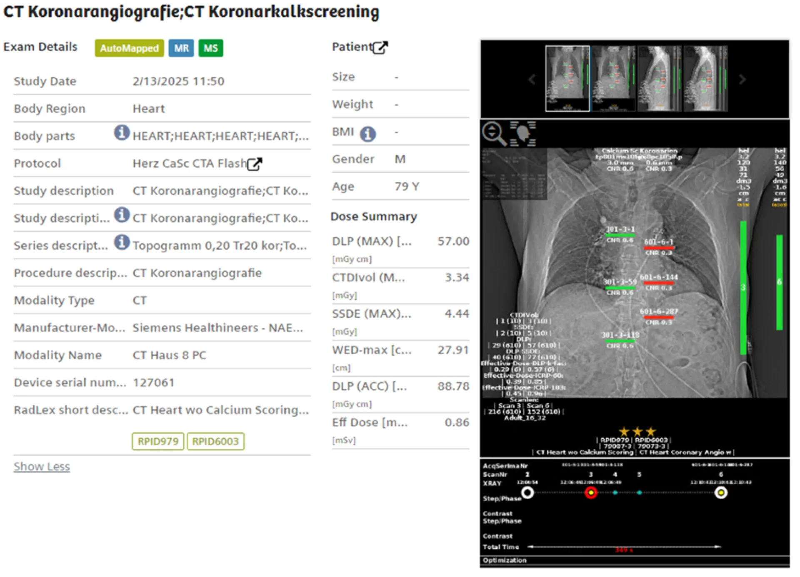
Task: Select the second topogram thumbnail
Action: click(x=613, y=78)
